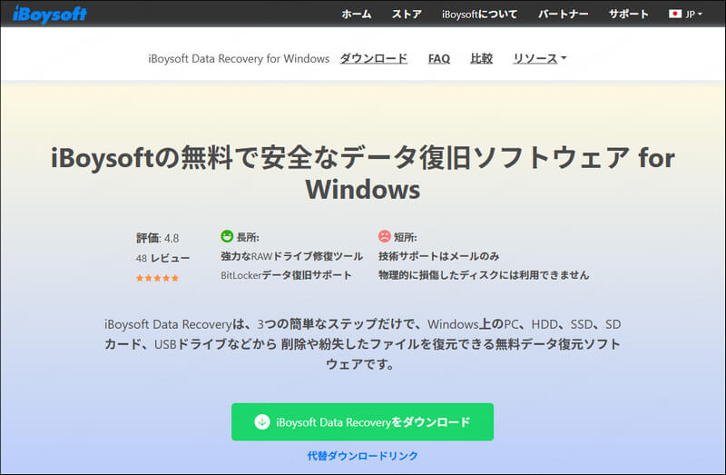Click the BitLockerデータ復旧サポート text
Viewport: 726px width, 475px height.
click(x=286, y=275)
